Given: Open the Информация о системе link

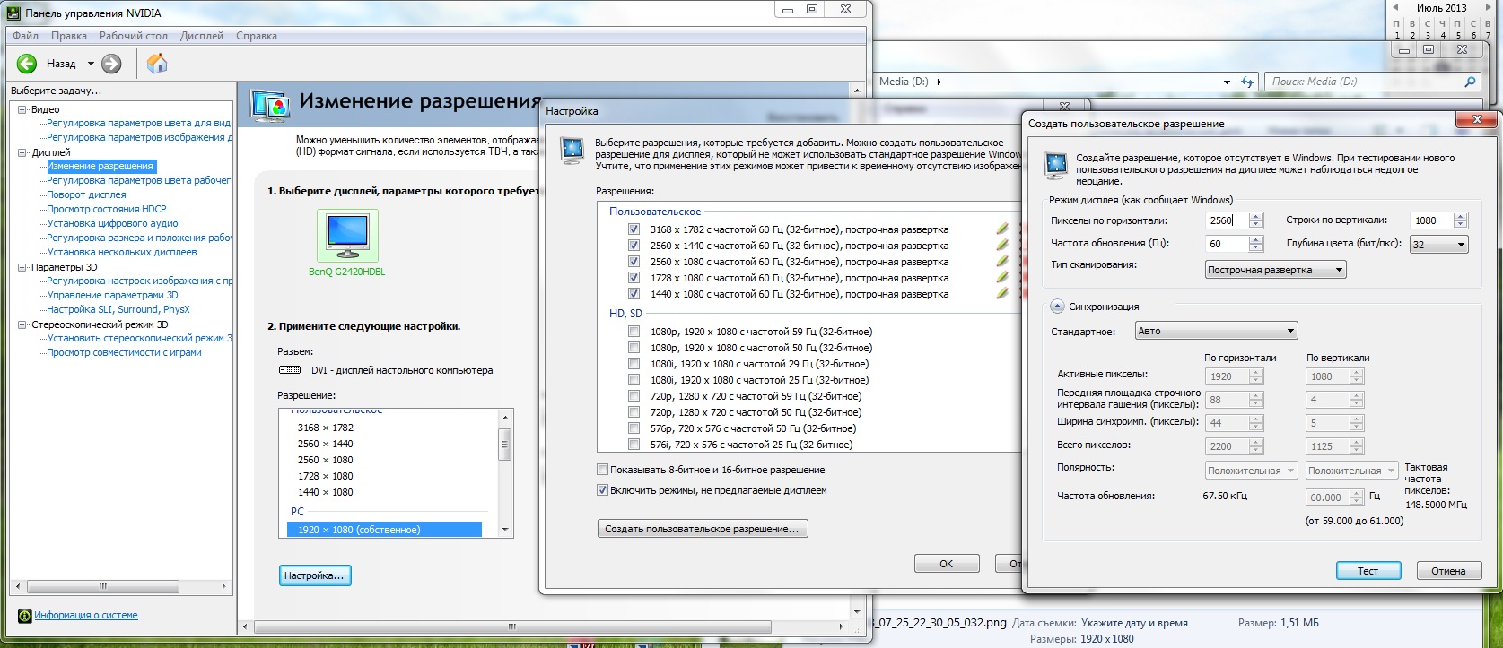Looking at the screenshot, I should [x=86, y=615].
